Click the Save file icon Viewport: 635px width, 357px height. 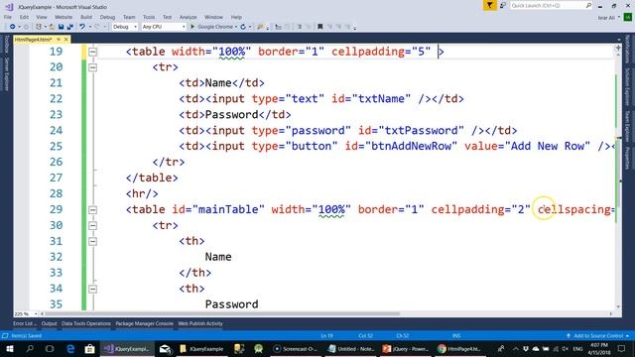point(61,27)
